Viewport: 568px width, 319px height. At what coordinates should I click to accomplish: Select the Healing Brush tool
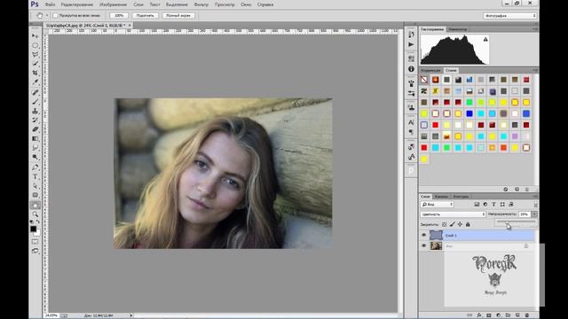click(x=35, y=92)
